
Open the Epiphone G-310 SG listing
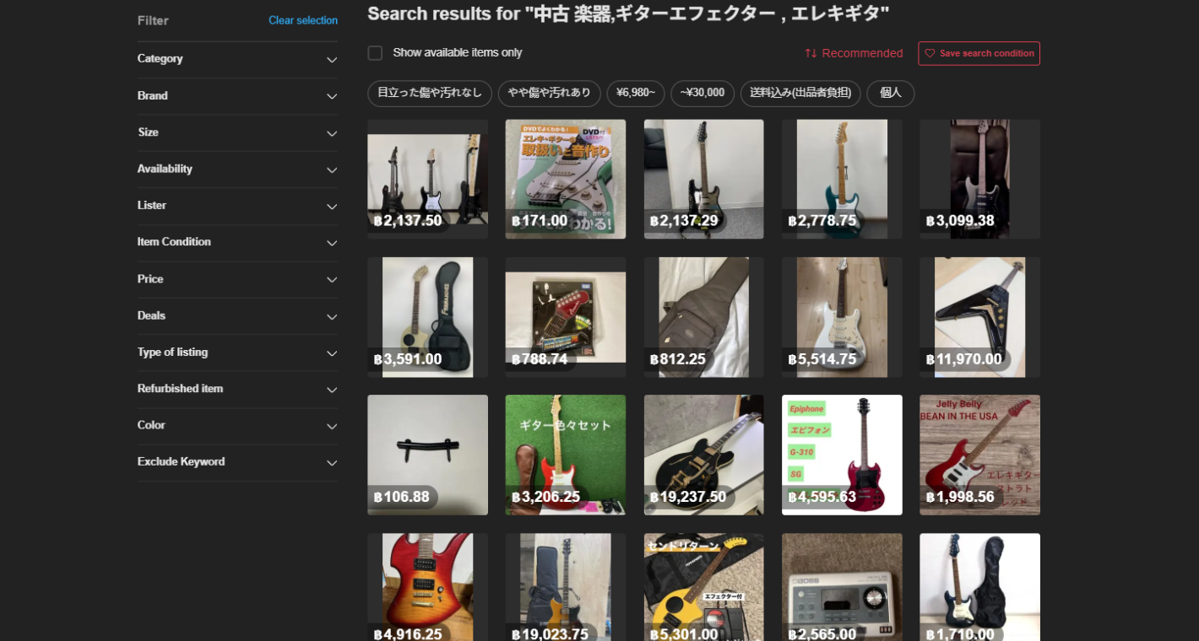pos(842,455)
